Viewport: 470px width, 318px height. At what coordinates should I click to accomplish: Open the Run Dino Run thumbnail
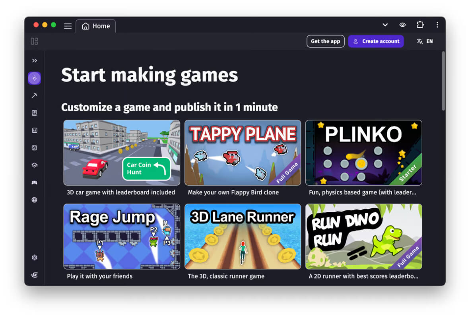(363, 237)
